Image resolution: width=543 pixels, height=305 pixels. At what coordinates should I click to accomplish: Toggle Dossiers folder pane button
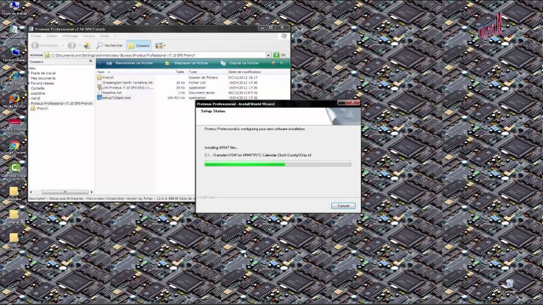tap(139, 45)
